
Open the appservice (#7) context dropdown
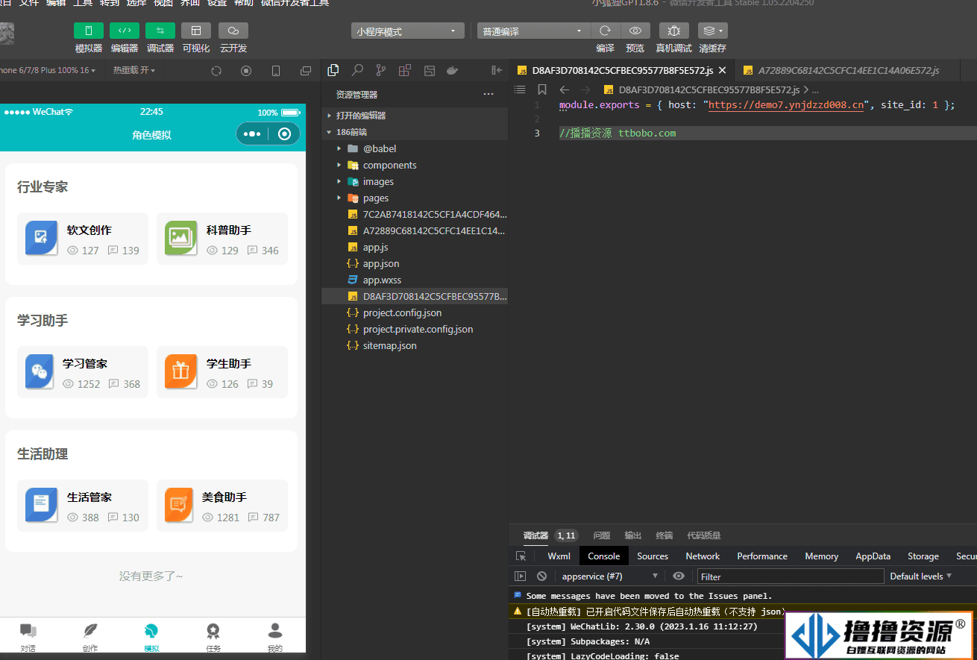pyautogui.click(x=609, y=576)
